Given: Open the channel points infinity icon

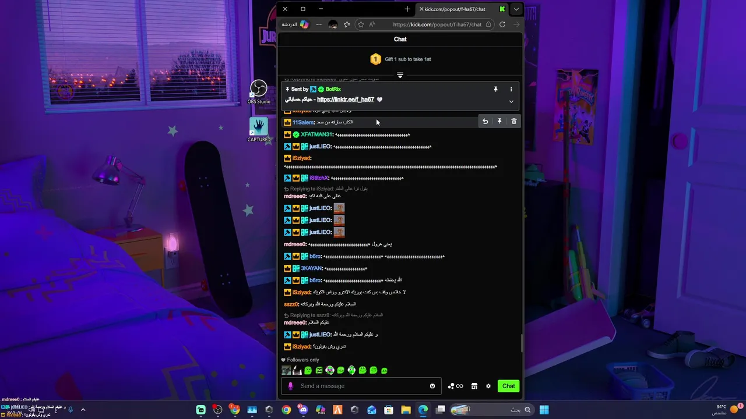Looking at the screenshot, I should point(455,386).
